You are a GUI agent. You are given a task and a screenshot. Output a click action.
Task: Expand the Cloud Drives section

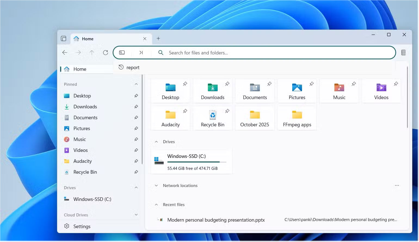(136, 215)
